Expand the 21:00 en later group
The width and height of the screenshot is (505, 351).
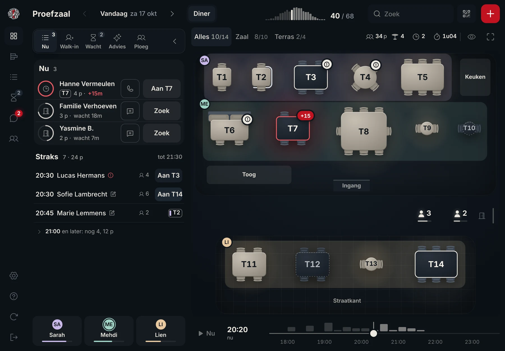[x=76, y=231]
